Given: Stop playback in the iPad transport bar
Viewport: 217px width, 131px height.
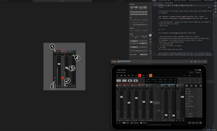Looking at the screenshot, I should point(122,76).
